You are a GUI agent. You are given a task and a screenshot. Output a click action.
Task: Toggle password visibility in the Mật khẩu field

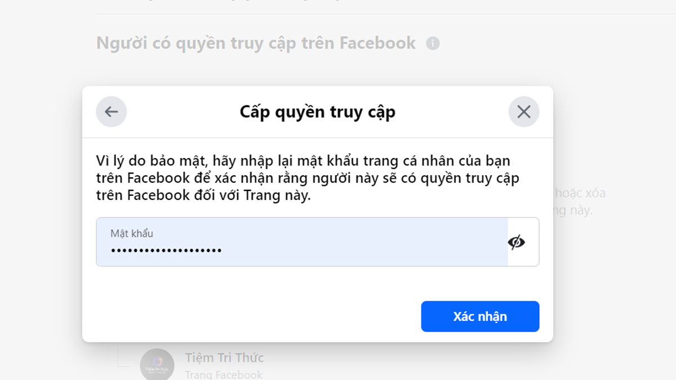[x=518, y=242]
